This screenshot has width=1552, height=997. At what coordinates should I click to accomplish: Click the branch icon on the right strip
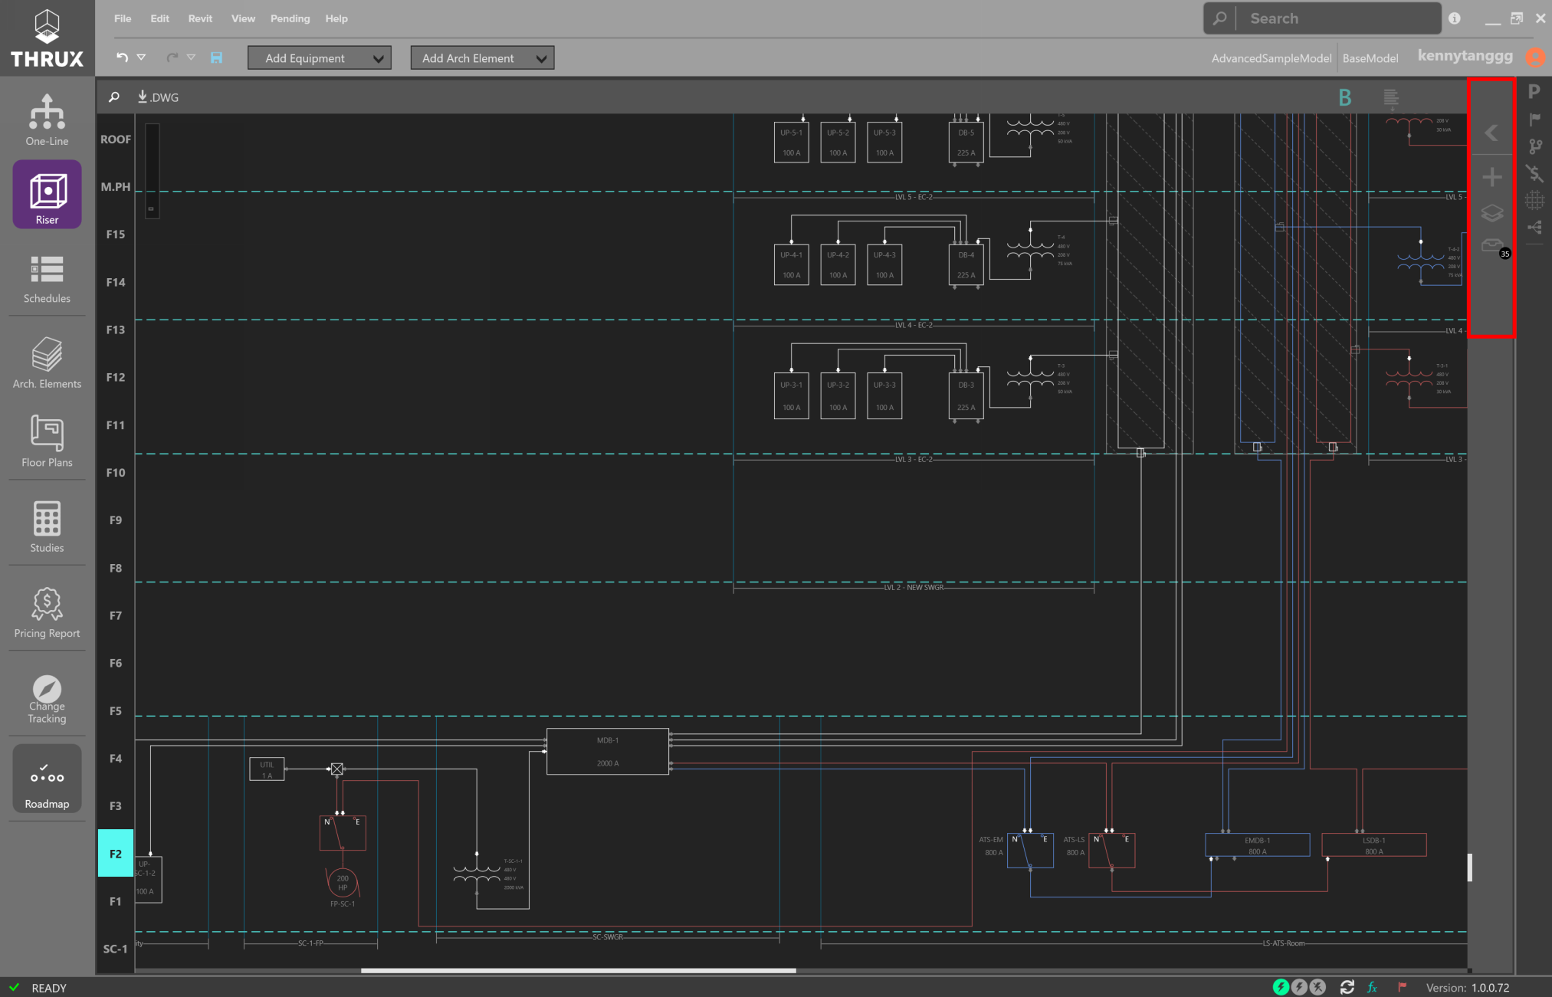coord(1534,146)
